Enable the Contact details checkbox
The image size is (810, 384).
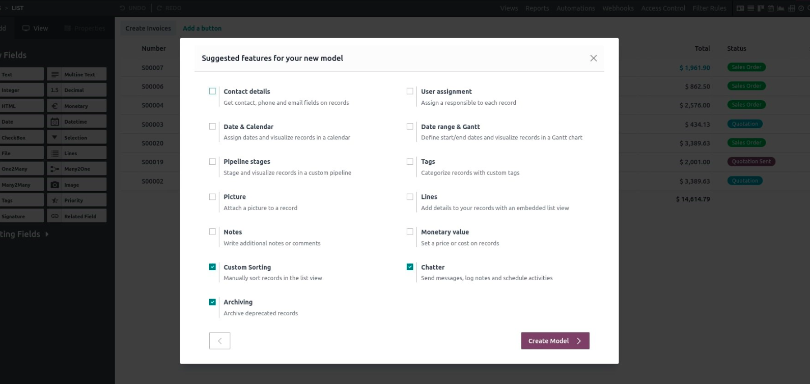tap(212, 92)
